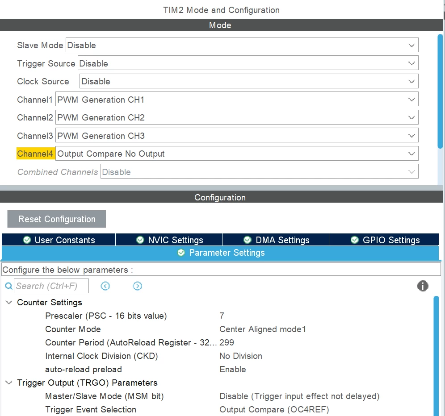Collapse the Trigger Output (TRGO) Parameters group
Screen dimensions: 445x416
[9, 383]
